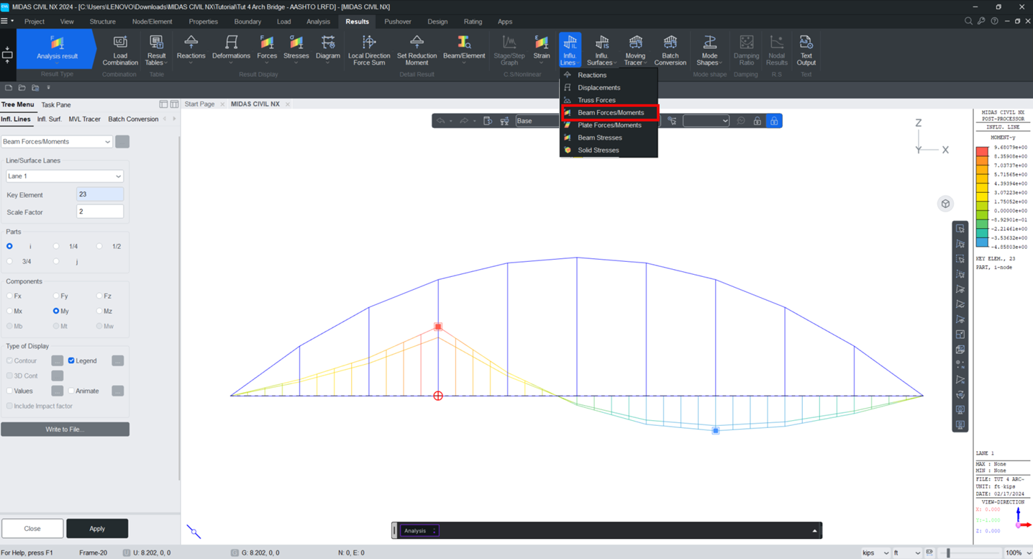Image resolution: width=1033 pixels, height=559 pixels.
Task: Select part i radio button
Action: (9, 246)
